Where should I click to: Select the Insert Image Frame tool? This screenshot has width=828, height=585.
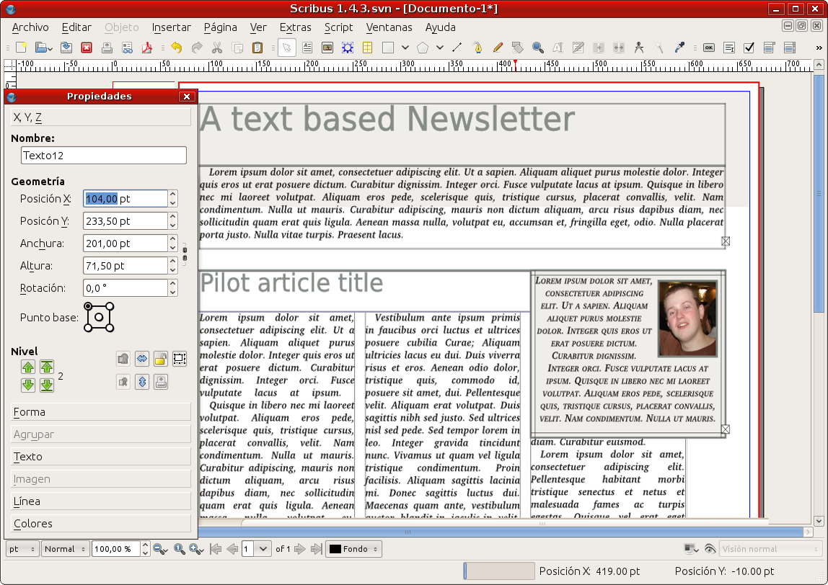pyautogui.click(x=327, y=48)
